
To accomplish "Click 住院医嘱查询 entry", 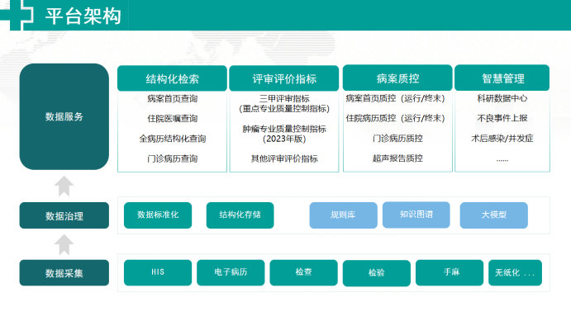I will (x=172, y=119).
